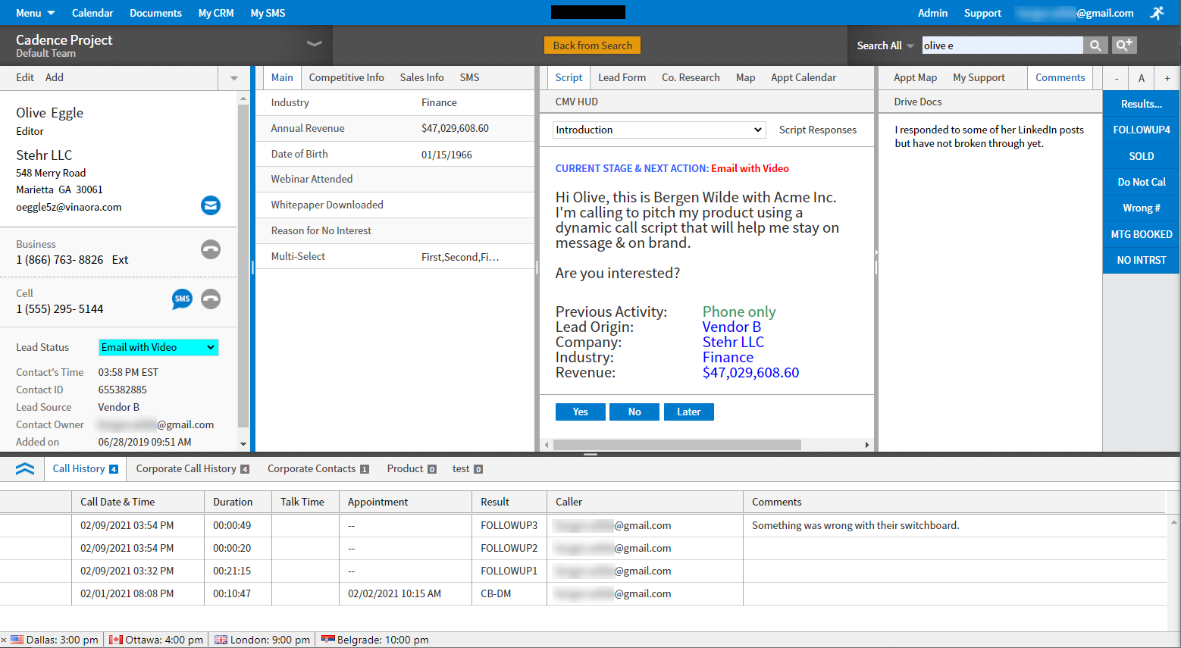Click the Results... button
Viewport: 1181px width, 648px height.
point(1141,104)
